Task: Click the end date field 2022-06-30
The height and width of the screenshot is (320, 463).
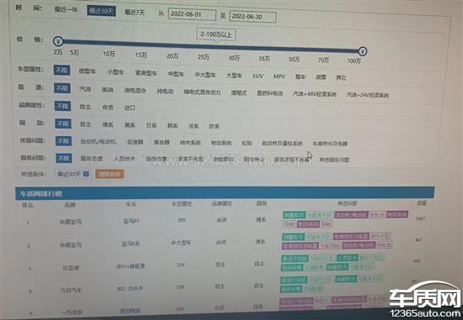Action: click(253, 17)
